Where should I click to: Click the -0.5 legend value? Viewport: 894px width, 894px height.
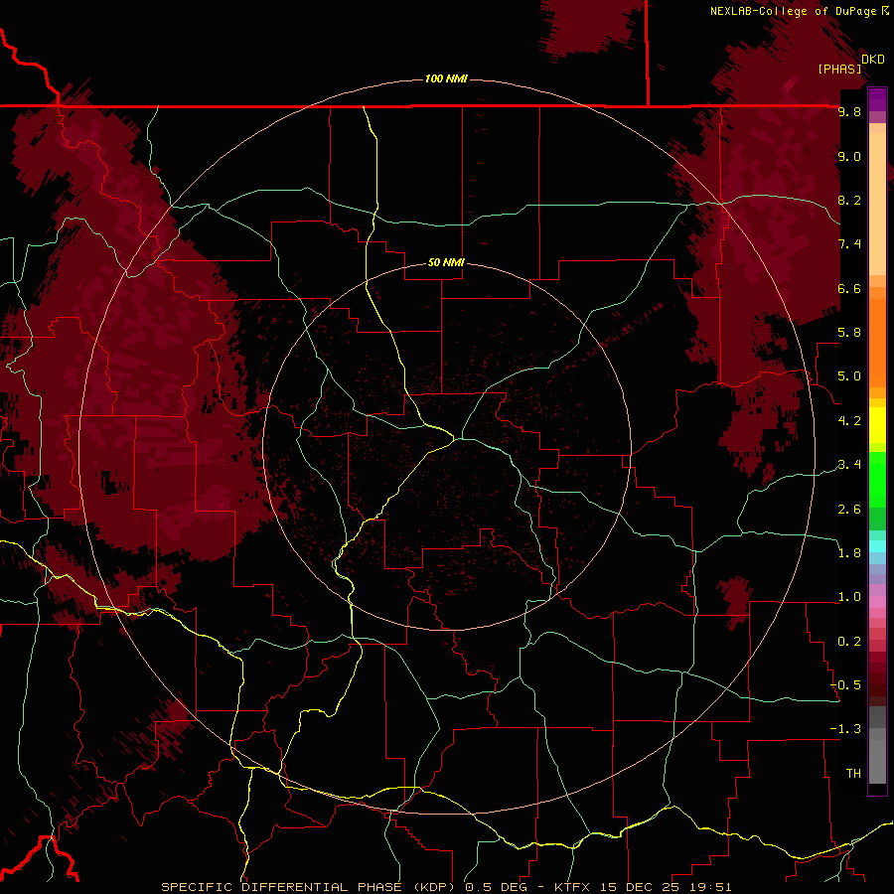click(x=846, y=685)
